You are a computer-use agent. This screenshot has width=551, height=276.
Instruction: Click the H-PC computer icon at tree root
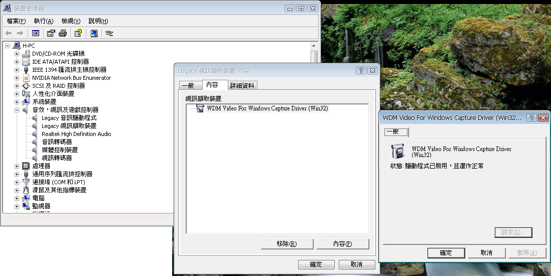[17, 46]
